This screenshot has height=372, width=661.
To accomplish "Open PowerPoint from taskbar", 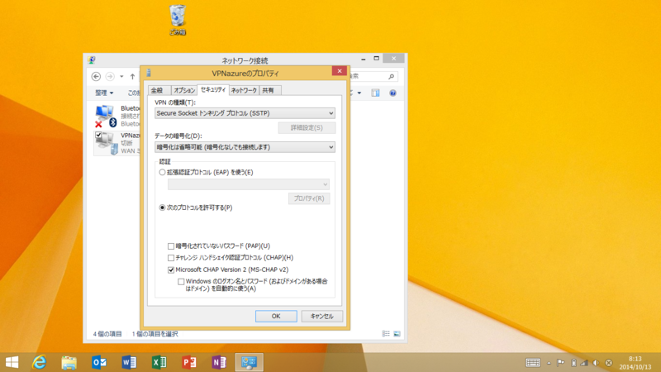I will coord(189,362).
